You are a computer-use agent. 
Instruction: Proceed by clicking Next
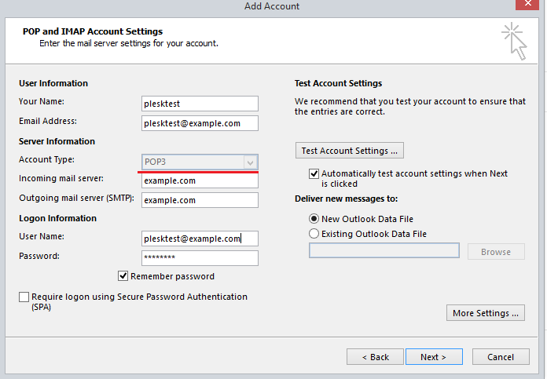[x=433, y=357]
